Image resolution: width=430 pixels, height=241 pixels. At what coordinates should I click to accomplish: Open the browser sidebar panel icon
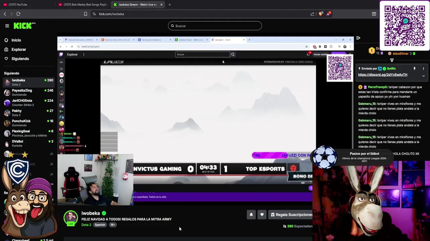point(374,14)
